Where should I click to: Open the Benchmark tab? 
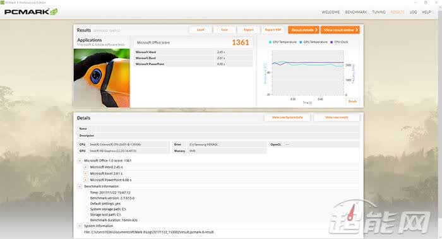pyautogui.click(x=356, y=12)
